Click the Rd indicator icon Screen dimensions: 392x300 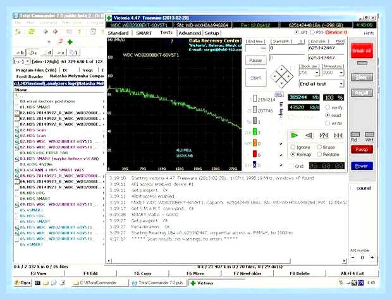click(x=355, y=135)
